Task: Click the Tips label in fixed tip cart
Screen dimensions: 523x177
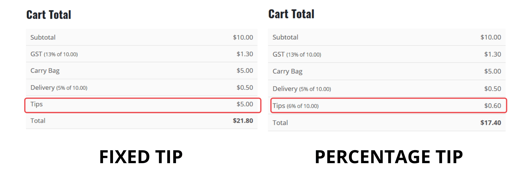Action: pyautogui.click(x=37, y=104)
